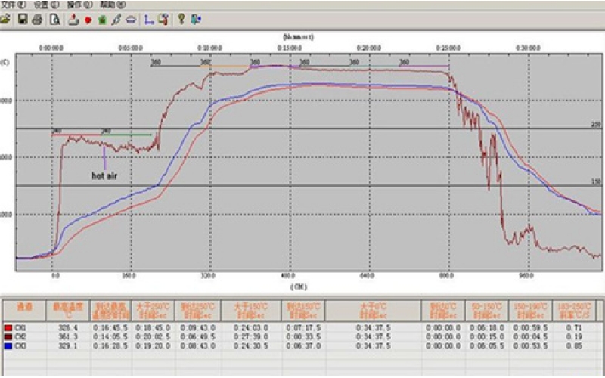Click the yellow question mark help icon
Image resolution: width=605 pixels, height=378 pixels.
181,20
